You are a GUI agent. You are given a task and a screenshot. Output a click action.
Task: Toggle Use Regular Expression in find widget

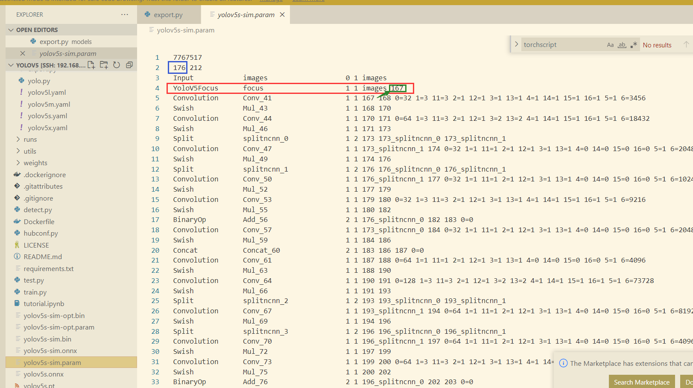[634, 45]
